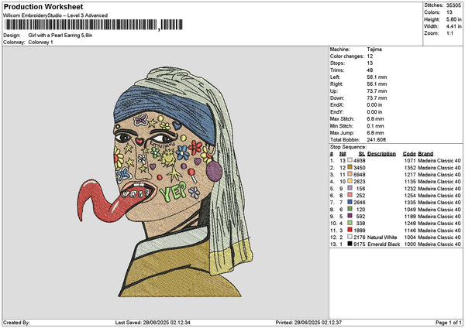The image size is (465, 328).
Task: Click the Color changes value 12
Action: point(370,56)
